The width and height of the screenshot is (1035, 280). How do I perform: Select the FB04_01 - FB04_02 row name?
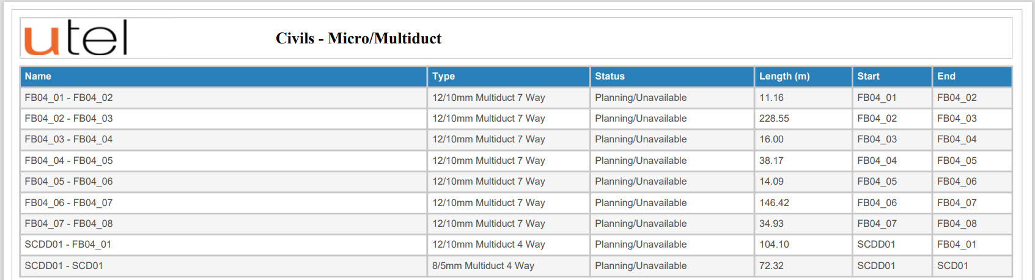68,98
